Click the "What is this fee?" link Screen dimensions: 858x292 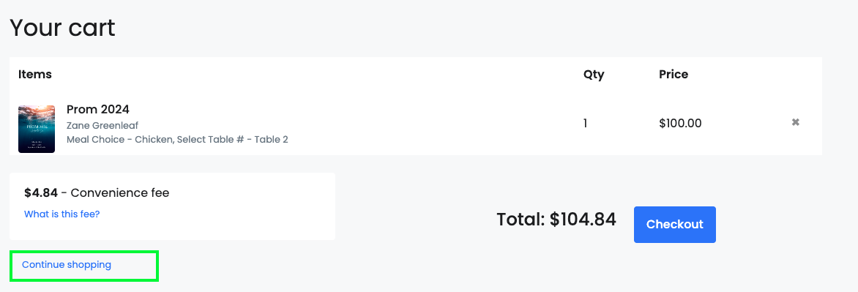[61, 214]
